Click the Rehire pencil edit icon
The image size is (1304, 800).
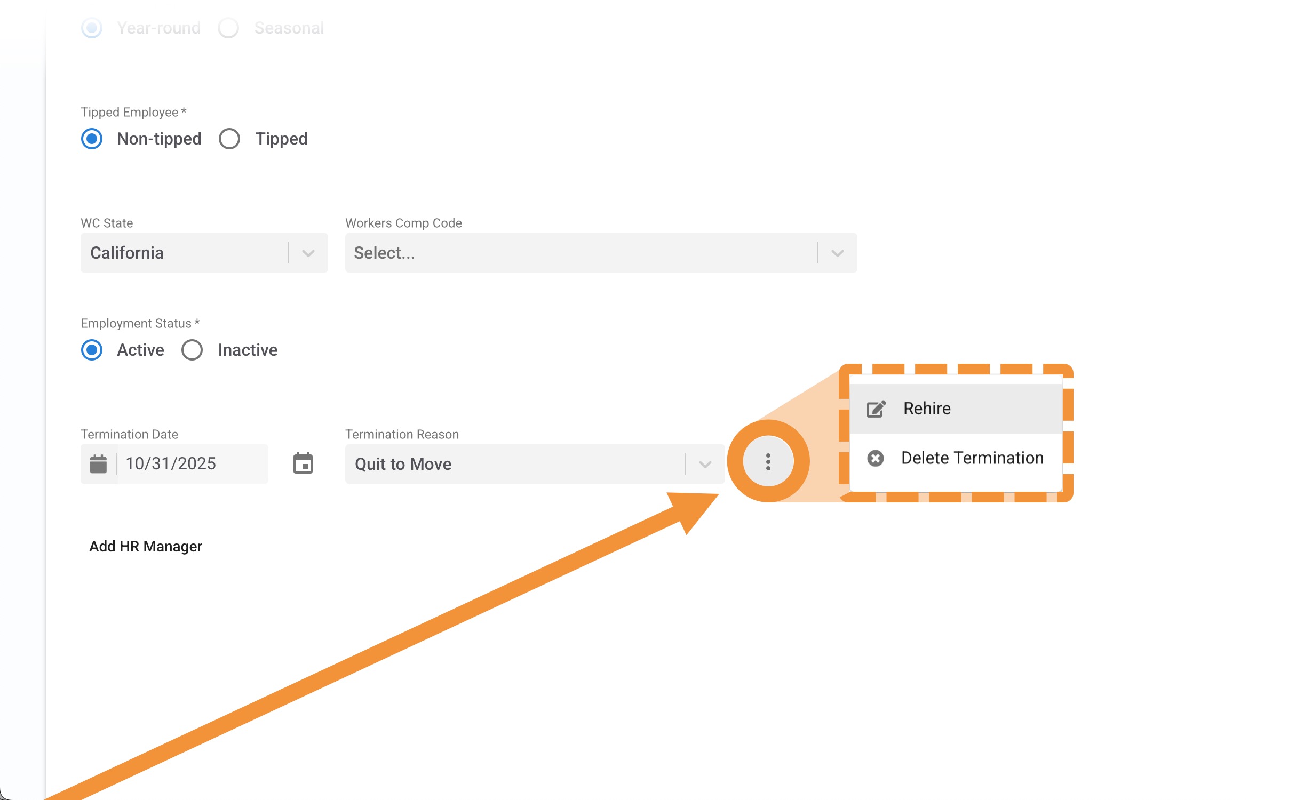click(876, 409)
